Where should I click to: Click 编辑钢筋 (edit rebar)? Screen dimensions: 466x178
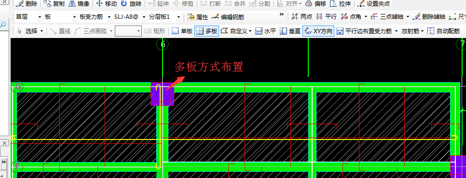pos(228,17)
